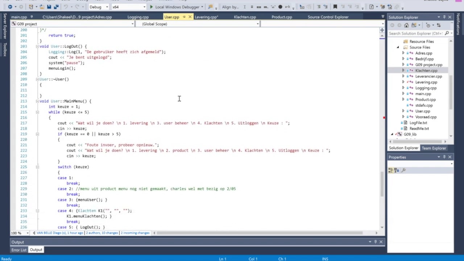
Task: Click the Property Pages wrench icon
Action: (x=403, y=170)
